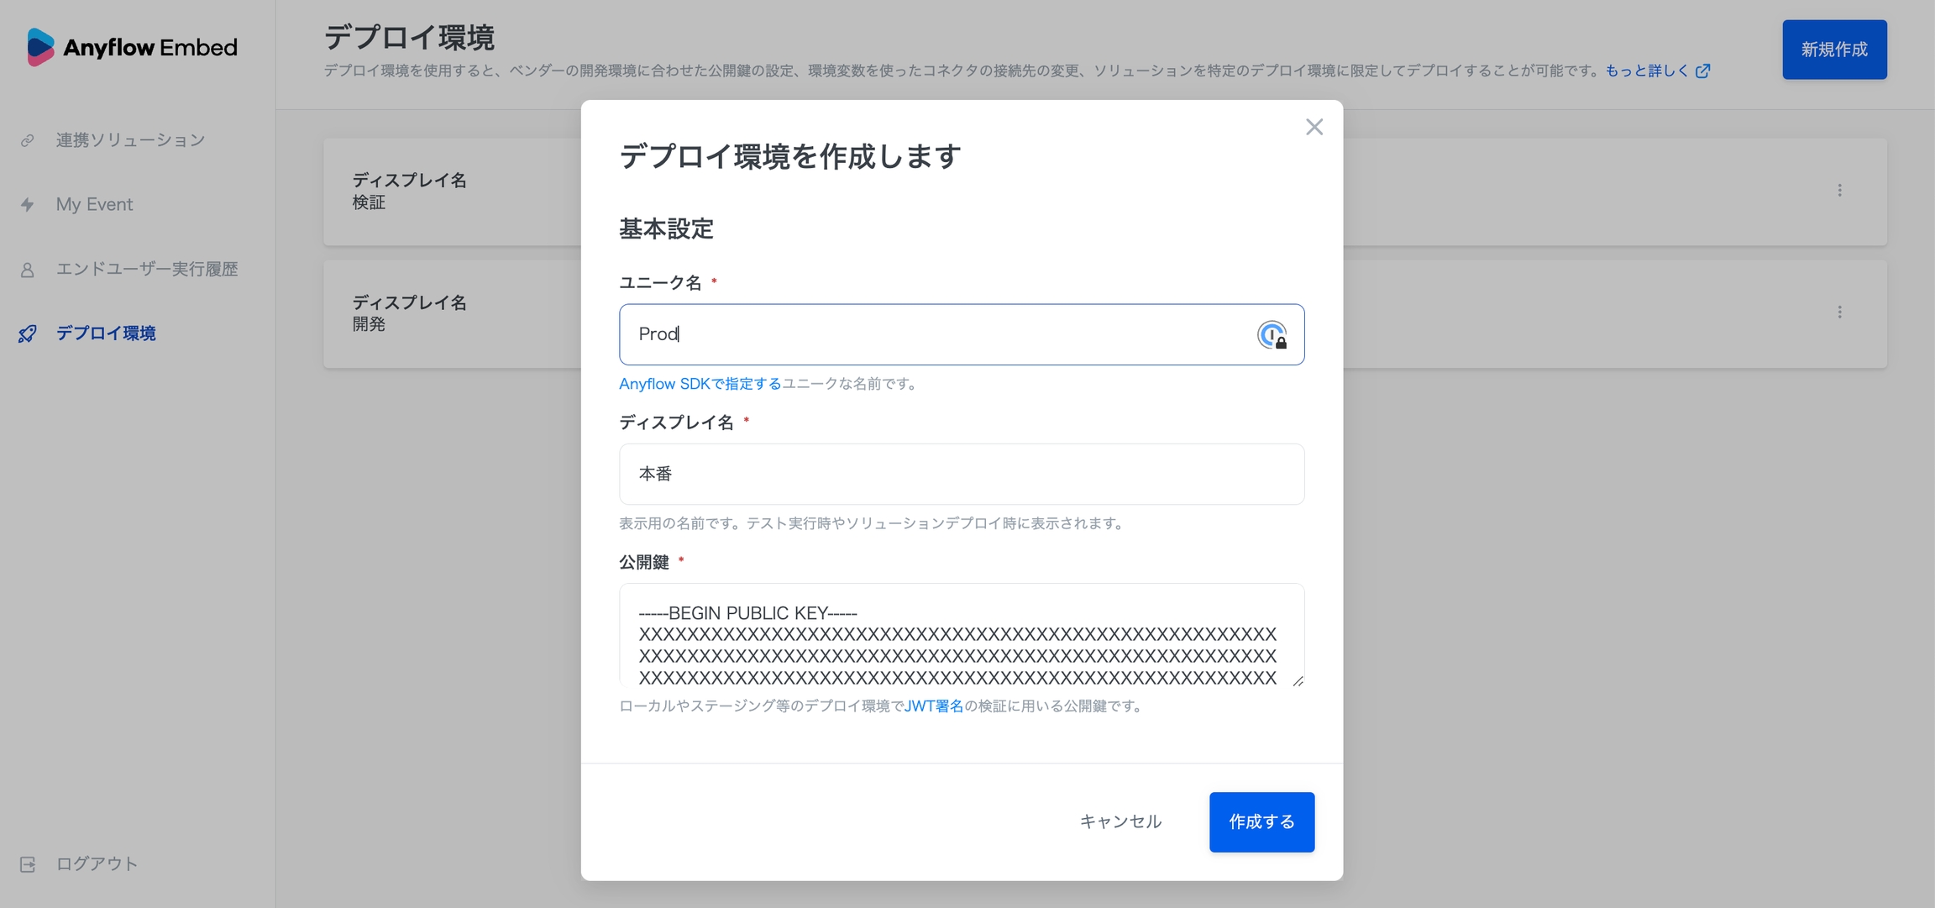Click external link icon next to もっと詳しく
Viewport: 1935px width, 908px height.
1702,71
